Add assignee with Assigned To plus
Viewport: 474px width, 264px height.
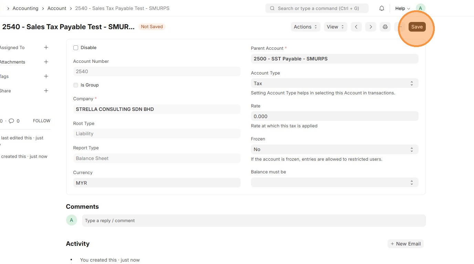point(46,48)
